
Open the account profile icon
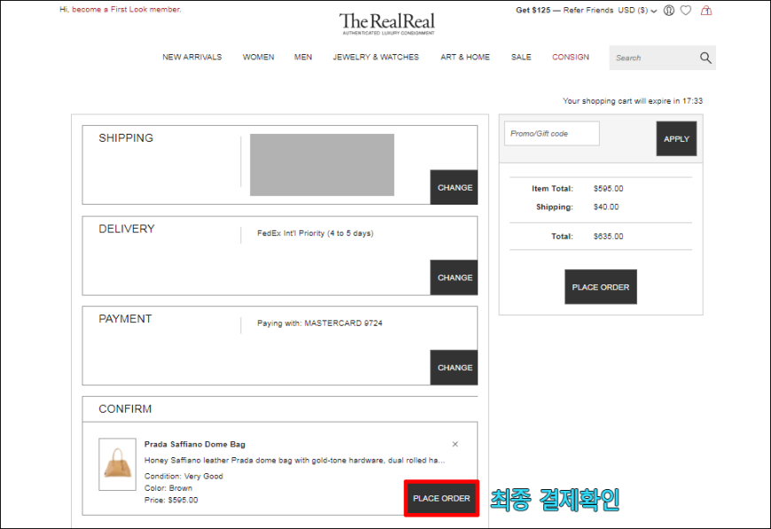tap(669, 11)
